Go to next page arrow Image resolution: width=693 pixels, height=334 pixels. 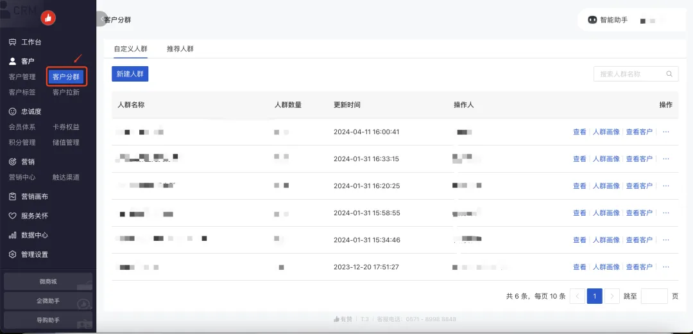(x=612, y=296)
